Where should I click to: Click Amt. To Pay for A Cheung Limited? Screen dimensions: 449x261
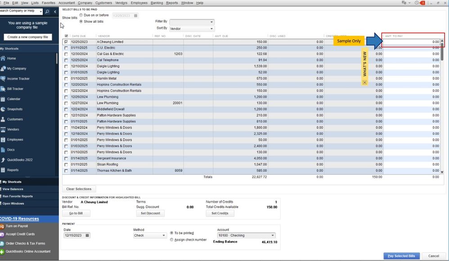412,42
